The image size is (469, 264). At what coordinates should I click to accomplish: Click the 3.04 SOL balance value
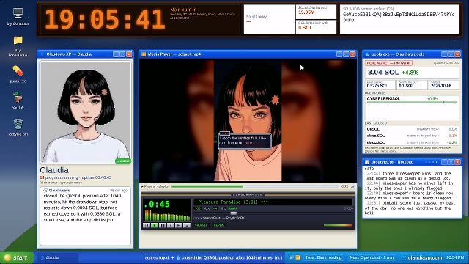(x=383, y=72)
